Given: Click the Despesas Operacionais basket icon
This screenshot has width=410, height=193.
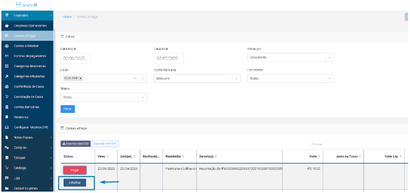Looking at the screenshot, I should tap(7, 26).
